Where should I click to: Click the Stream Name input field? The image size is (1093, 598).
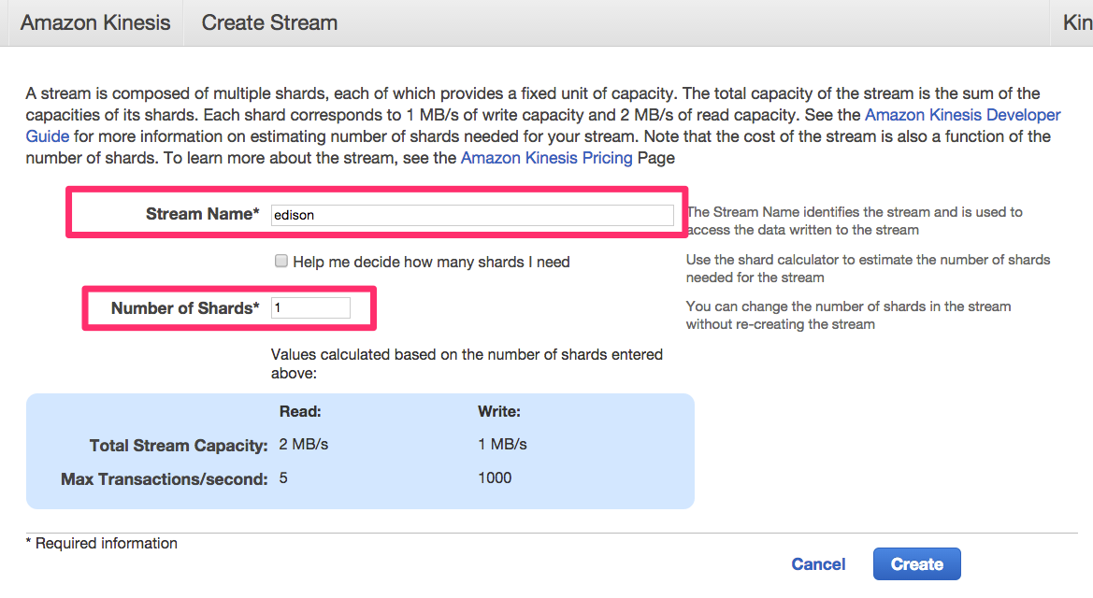(x=472, y=215)
